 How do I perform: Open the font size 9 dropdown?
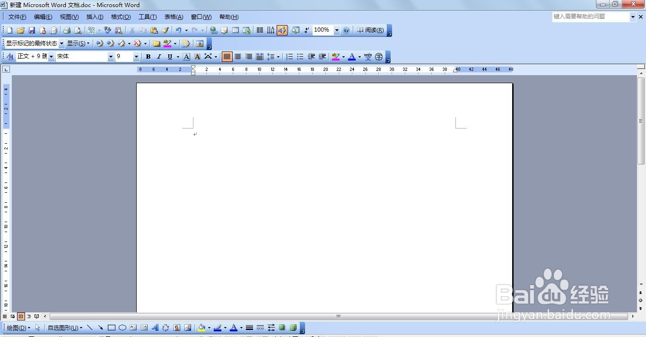[136, 57]
